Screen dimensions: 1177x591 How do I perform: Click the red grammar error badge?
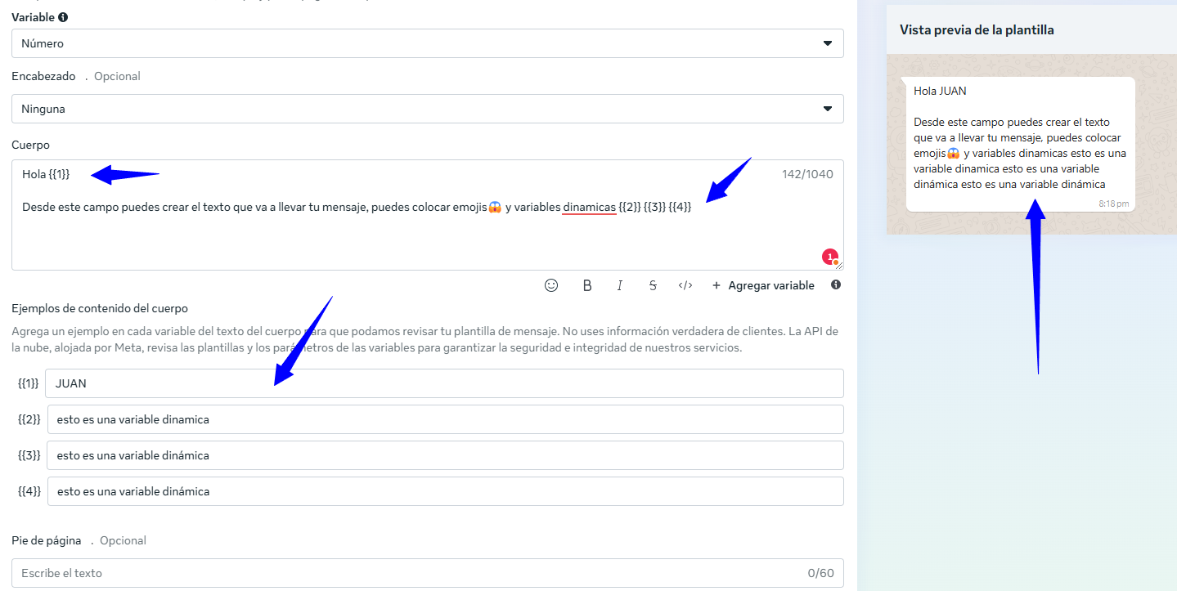coord(830,257)
